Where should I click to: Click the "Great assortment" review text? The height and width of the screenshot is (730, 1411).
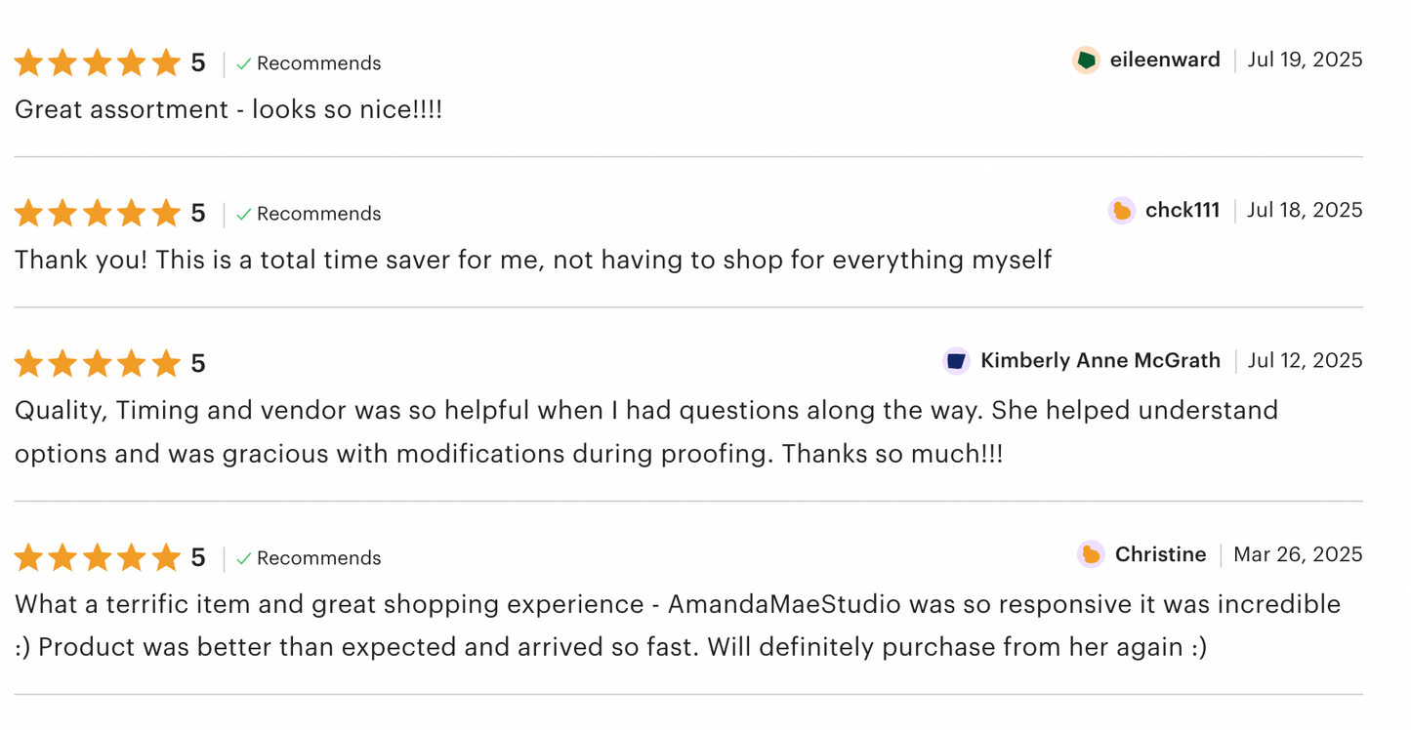tap(228, 109)
